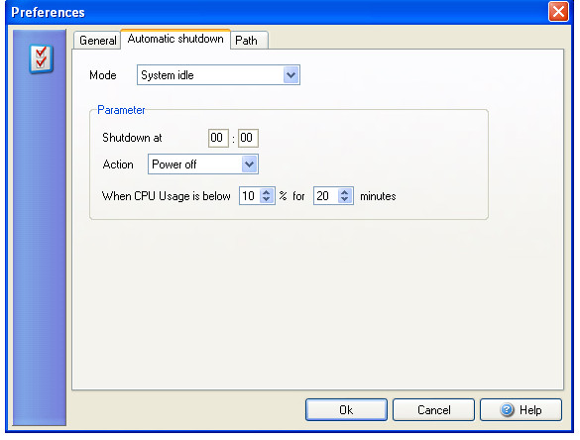Click the 'Shutdown at' label
The width and height of the screenshot is (580, 440).
(132, 138)
